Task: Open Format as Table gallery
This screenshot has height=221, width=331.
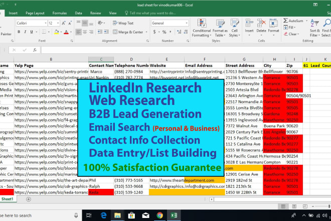Action: [x=220, y=28]
